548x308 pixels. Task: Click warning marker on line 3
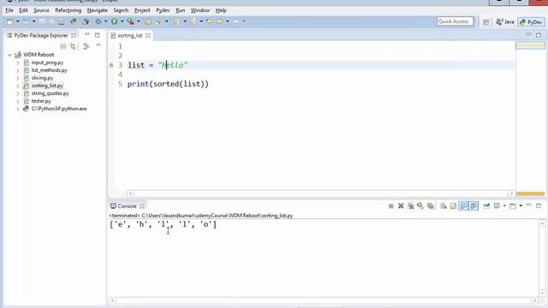(111, 65)
